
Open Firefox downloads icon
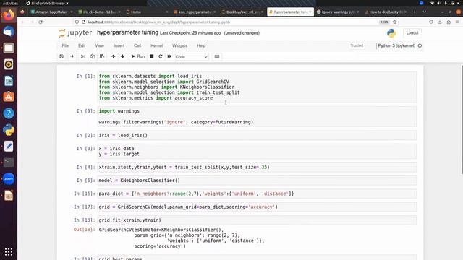440,22
